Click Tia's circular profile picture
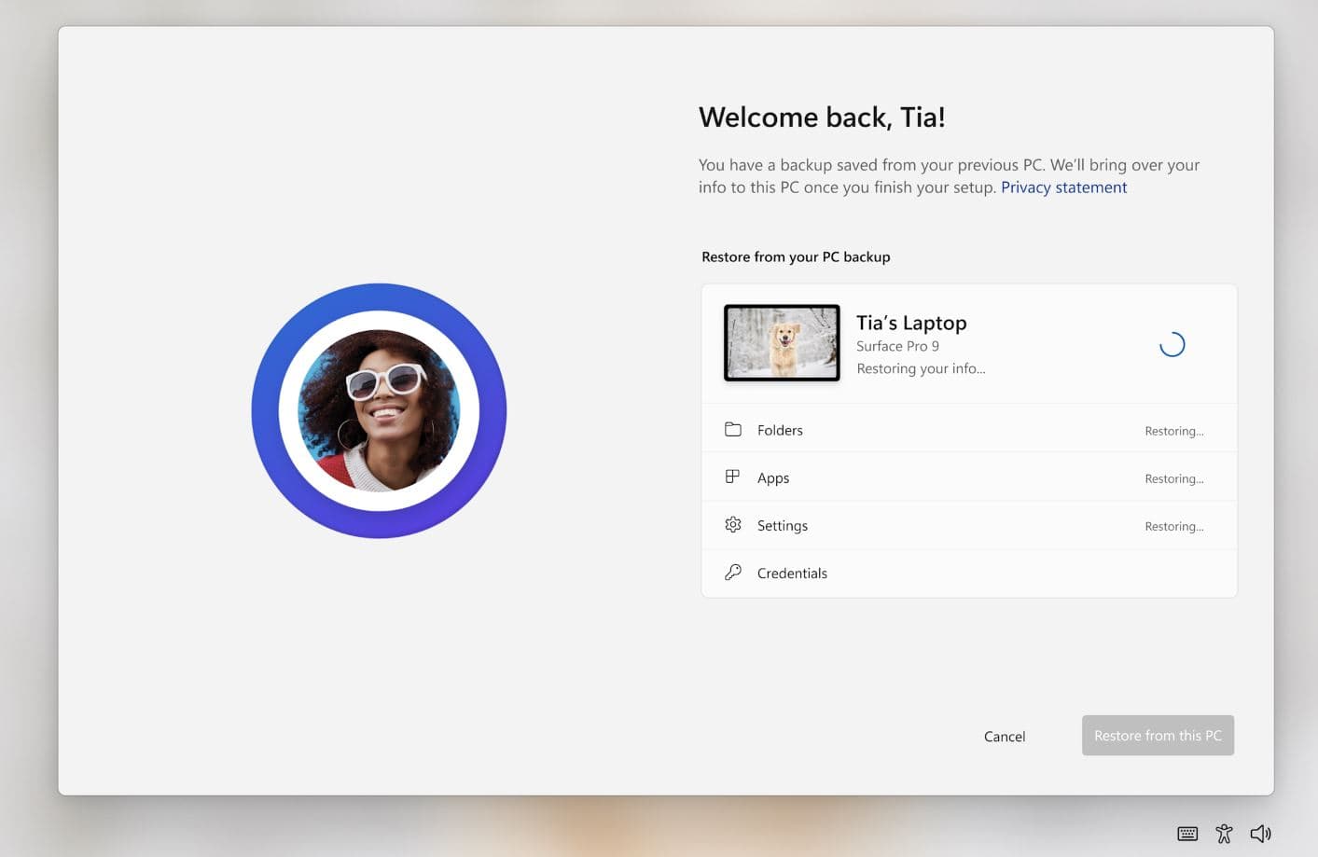This screenshot has width=1318, height=857. click(x=379, y=410)
